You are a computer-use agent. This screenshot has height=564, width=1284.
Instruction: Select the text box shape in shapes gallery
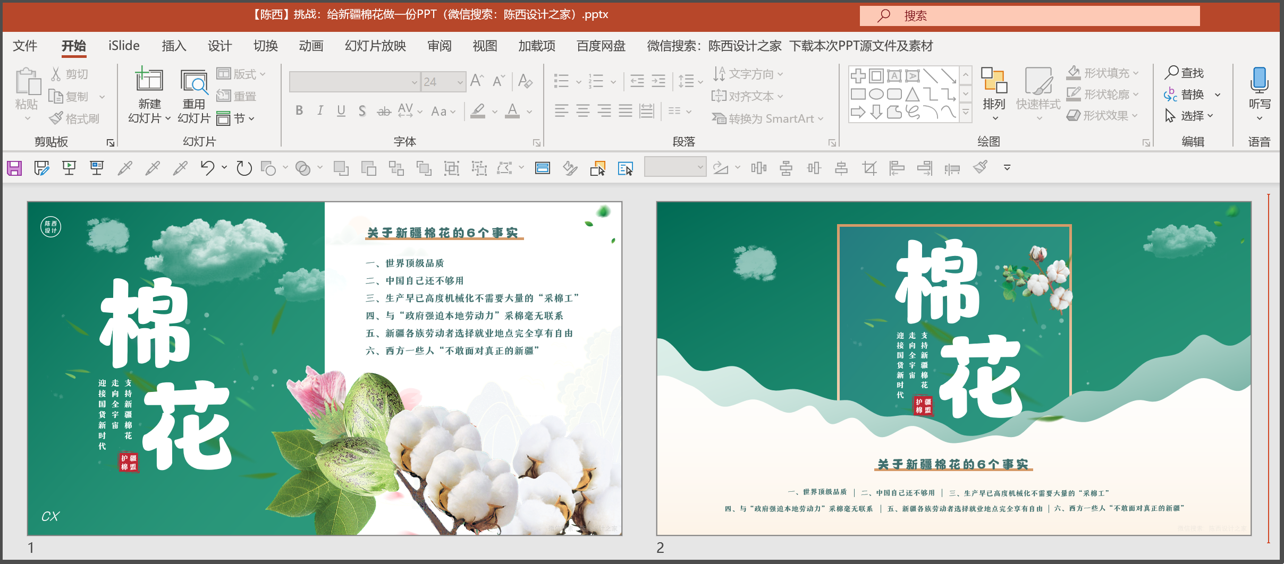tap(894, 76)
